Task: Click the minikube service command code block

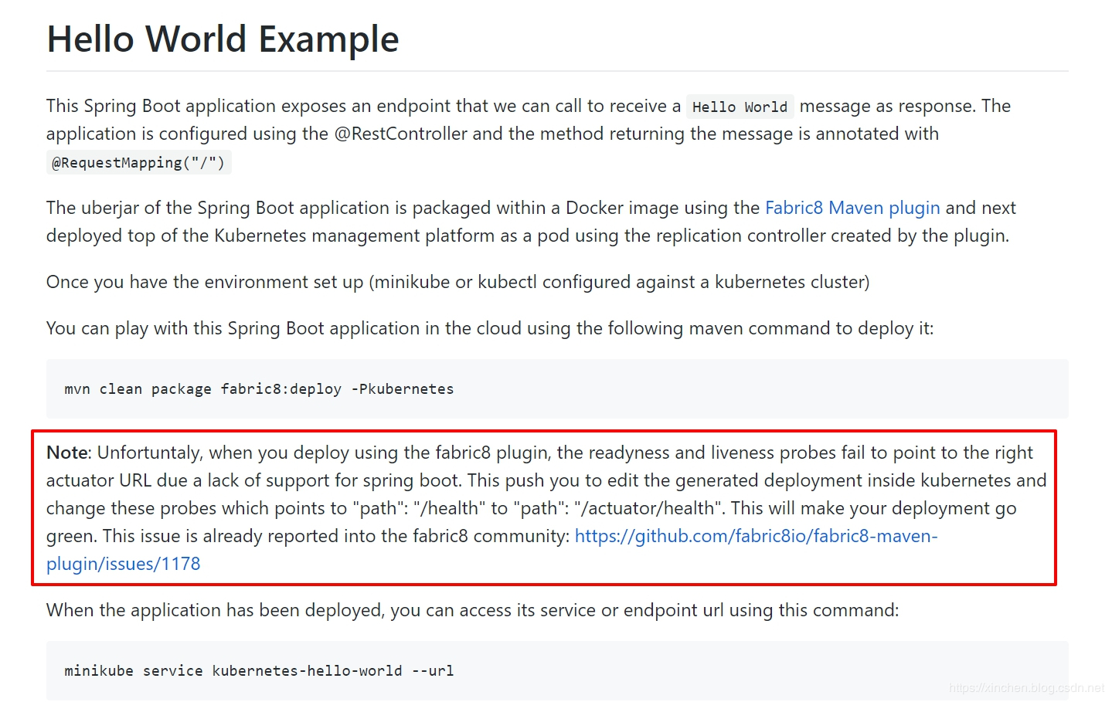Action: pos(556,670)
